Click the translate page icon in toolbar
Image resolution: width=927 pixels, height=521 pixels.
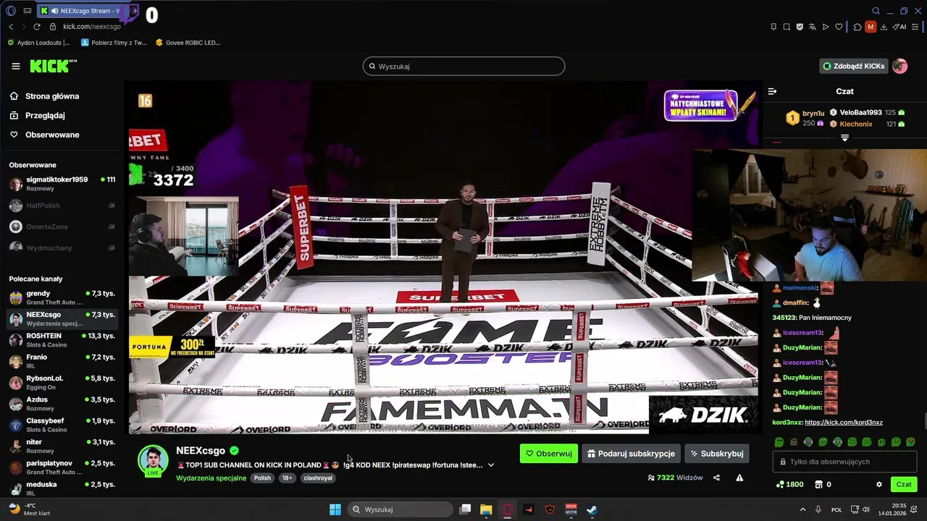[x=813, y=27]
